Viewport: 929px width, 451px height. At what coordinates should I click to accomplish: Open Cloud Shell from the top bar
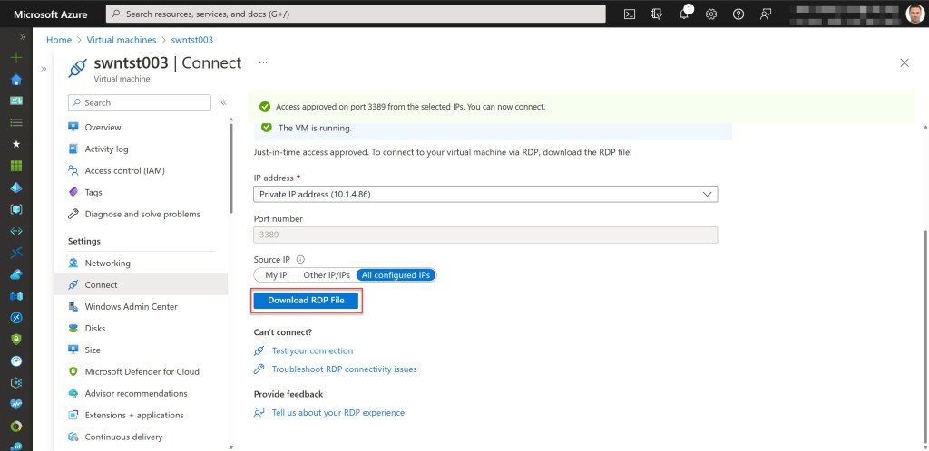(630, 14)
